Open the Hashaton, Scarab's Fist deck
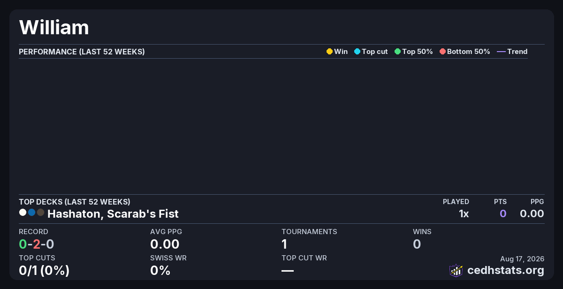The width and height of the screenshot is (563, 289). coord(113,214)
